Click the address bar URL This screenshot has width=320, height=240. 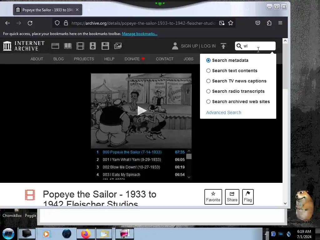pyautogui.click(x=143, y=23)
